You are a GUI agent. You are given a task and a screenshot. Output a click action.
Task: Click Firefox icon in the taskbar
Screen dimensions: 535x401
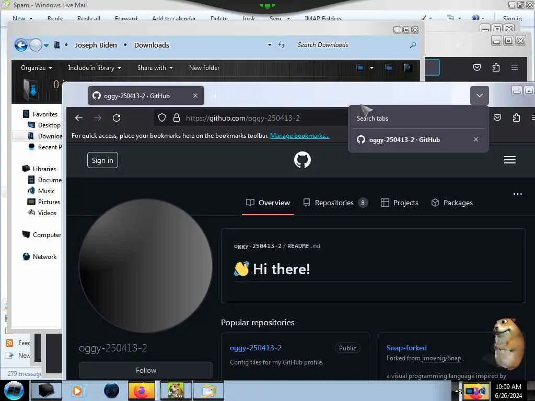click(141, 391)
